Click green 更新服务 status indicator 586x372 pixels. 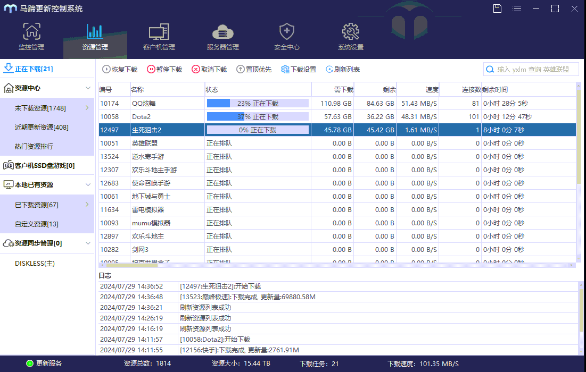pyautogui.click(x=30, y=363)
